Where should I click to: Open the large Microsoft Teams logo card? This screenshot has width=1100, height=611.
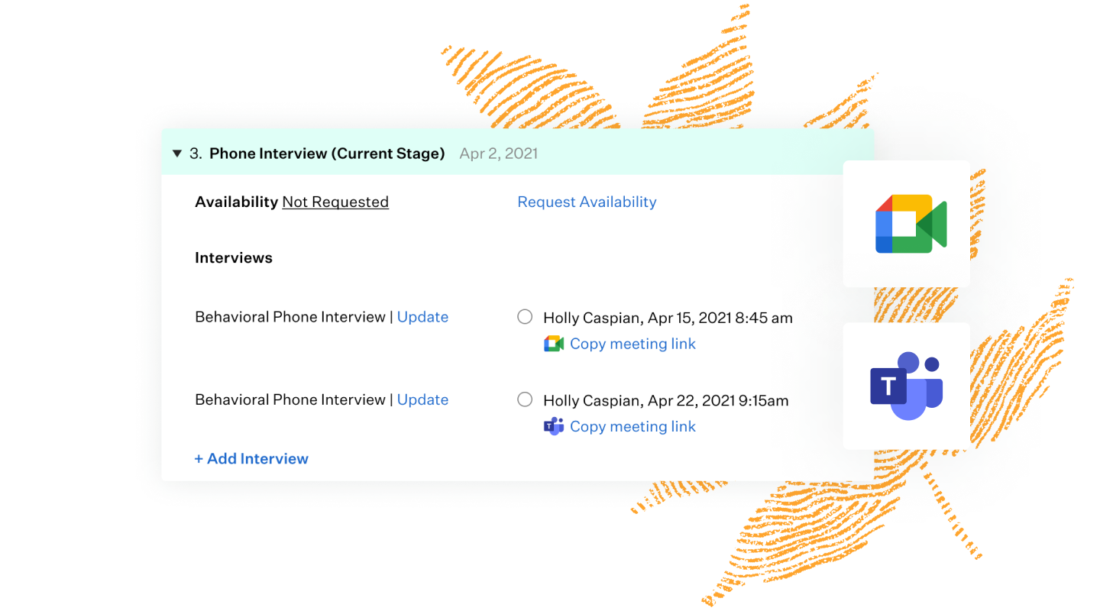(907, 386)
